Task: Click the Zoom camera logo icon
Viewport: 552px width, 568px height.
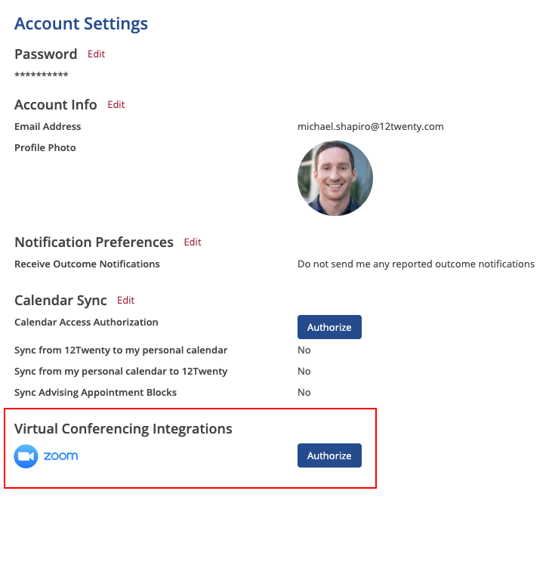Action: 26,456
